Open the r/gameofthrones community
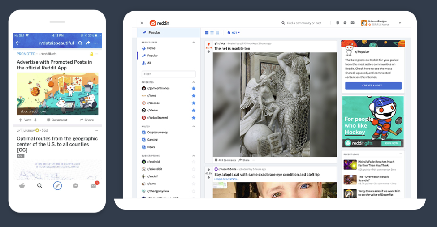Image resolution: width=437 pixels, height=227 pixels. [156, 88]
